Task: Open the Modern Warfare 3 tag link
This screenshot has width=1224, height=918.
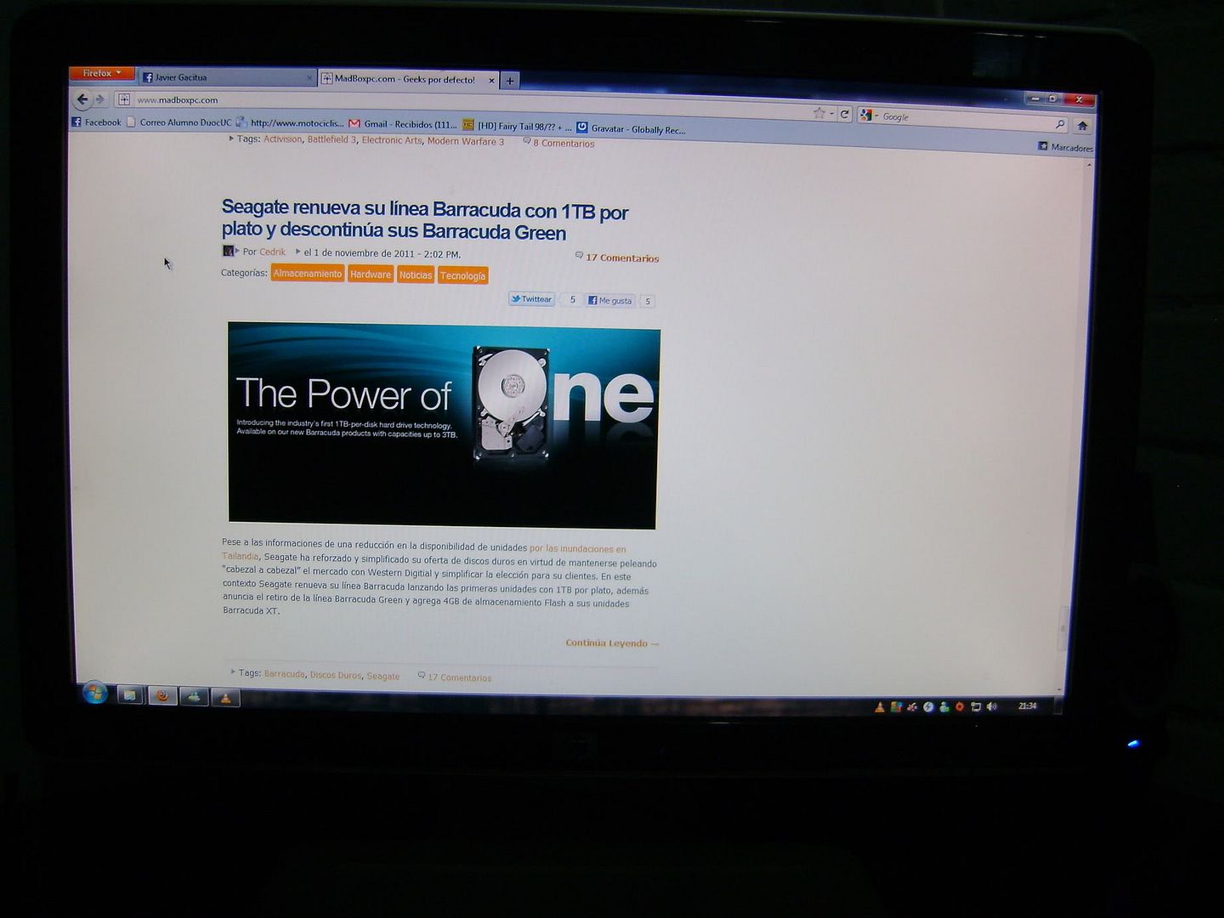Action: [466, 141]
